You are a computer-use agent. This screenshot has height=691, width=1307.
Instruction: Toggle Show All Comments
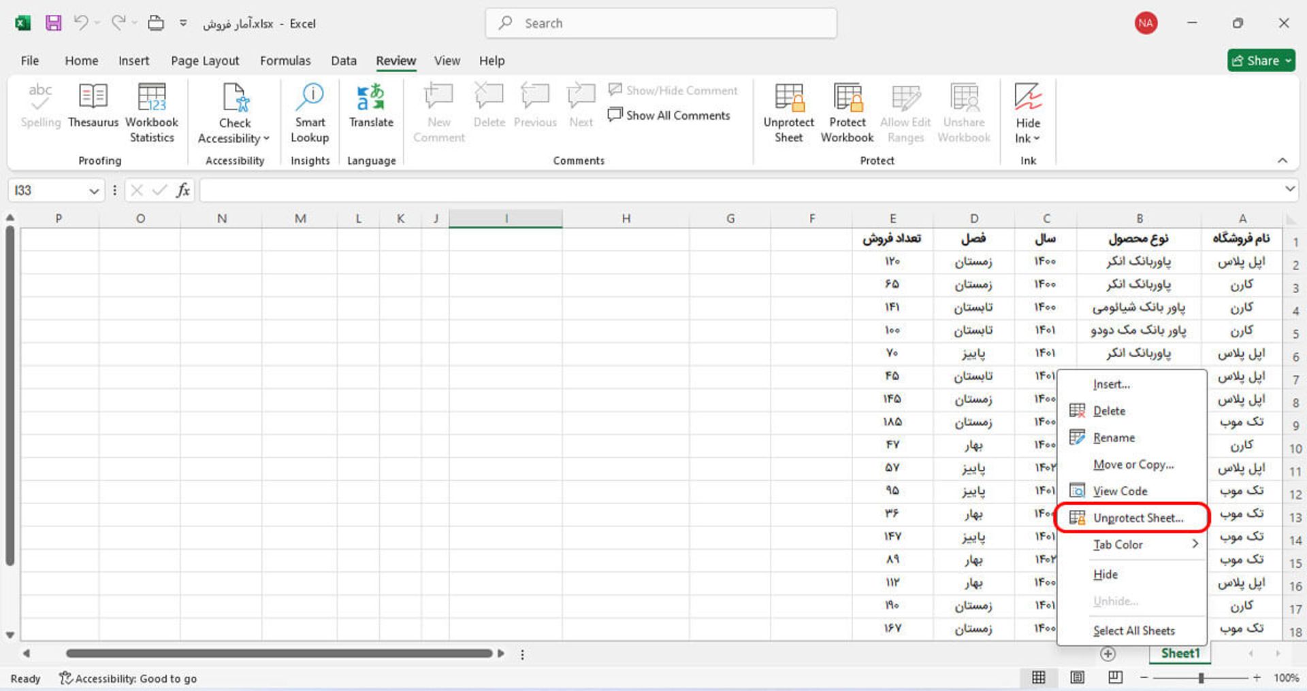pos(669,116)
